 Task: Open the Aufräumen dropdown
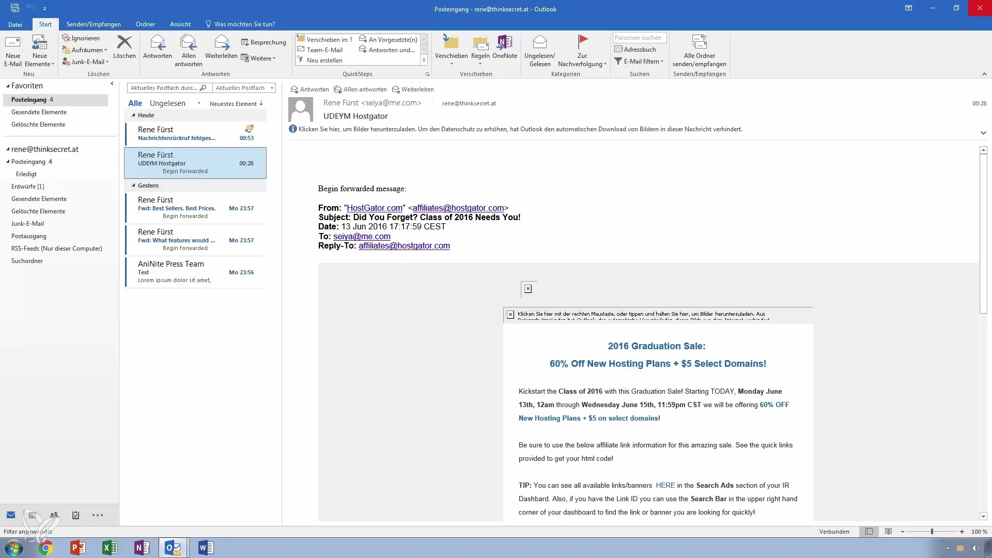click(84, 50)
